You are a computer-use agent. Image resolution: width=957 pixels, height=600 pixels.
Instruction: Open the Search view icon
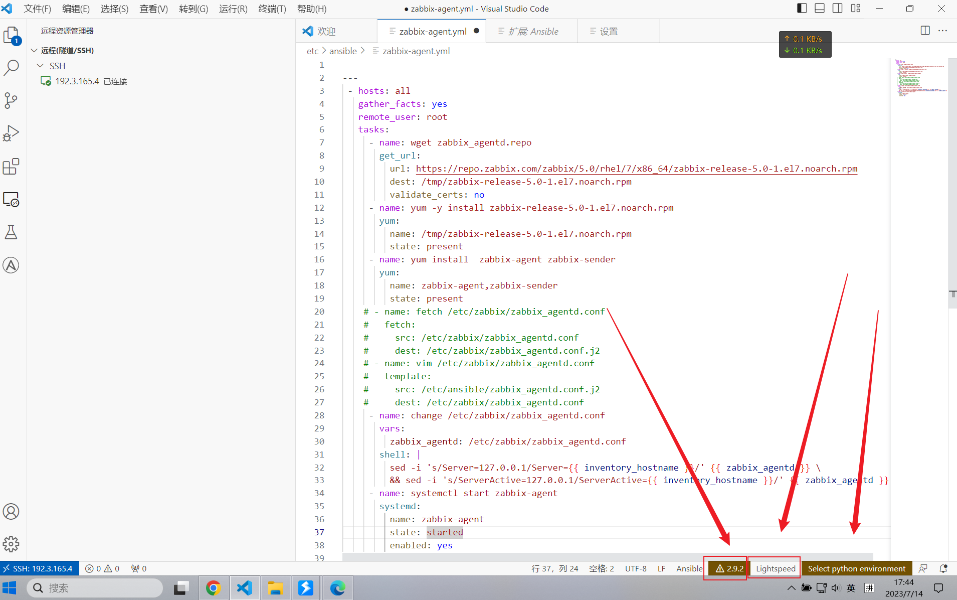[12, 68]
